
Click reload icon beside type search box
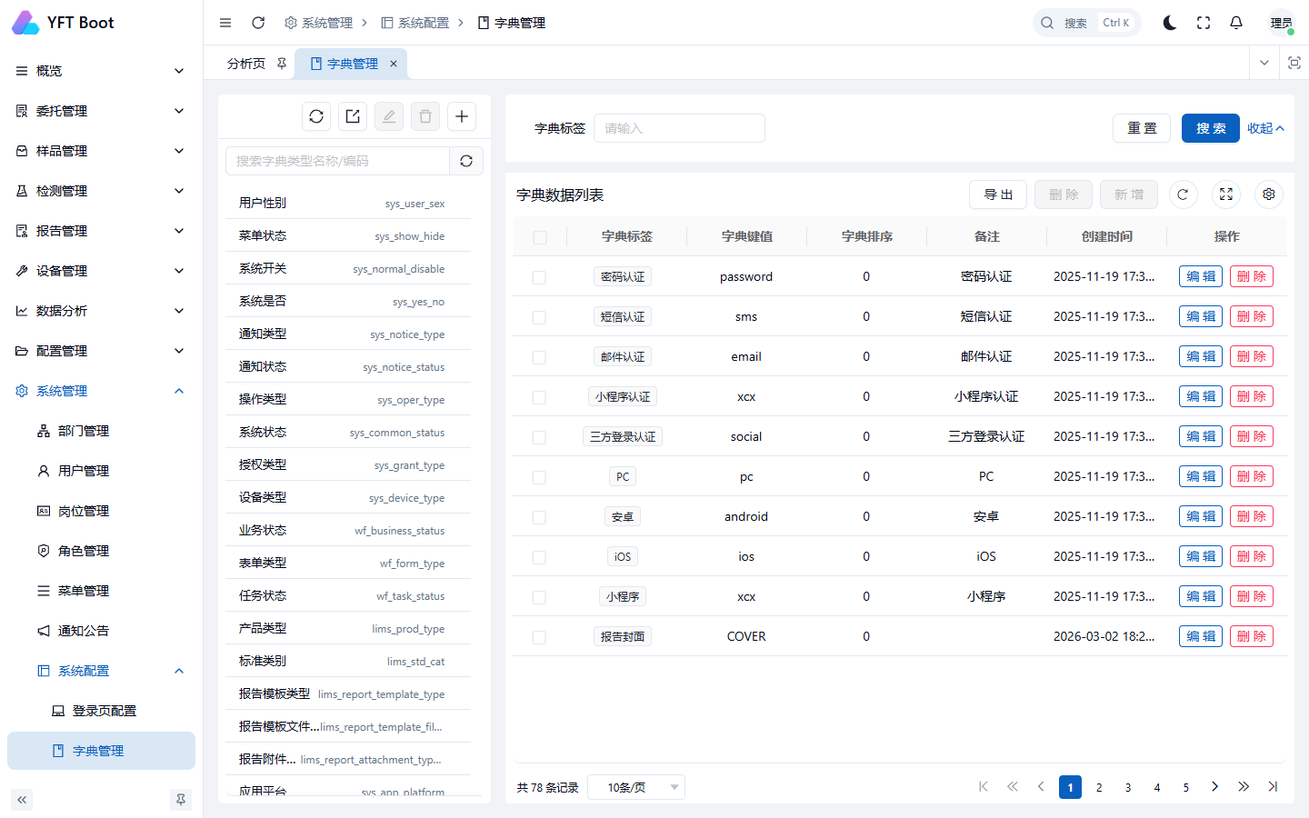tap(466, 161)
